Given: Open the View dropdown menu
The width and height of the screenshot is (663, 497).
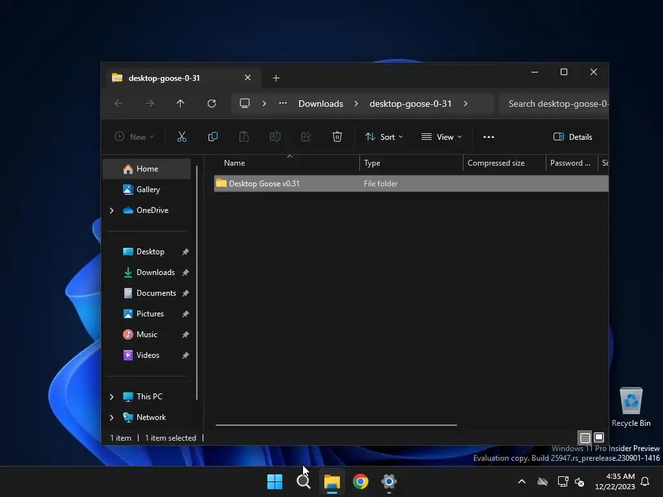Looking at the screenshot, I should (442, 137).
